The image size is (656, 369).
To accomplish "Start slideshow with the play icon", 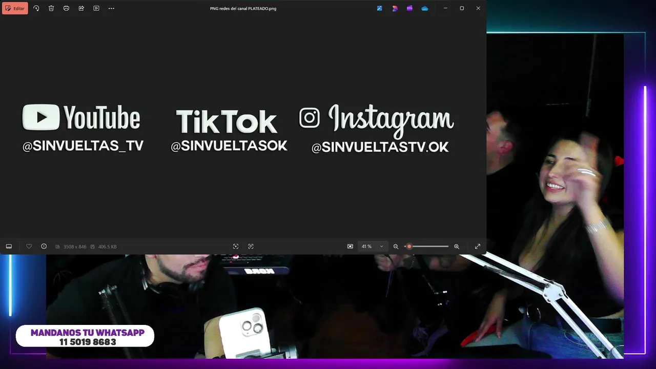I will click(96, 8).
